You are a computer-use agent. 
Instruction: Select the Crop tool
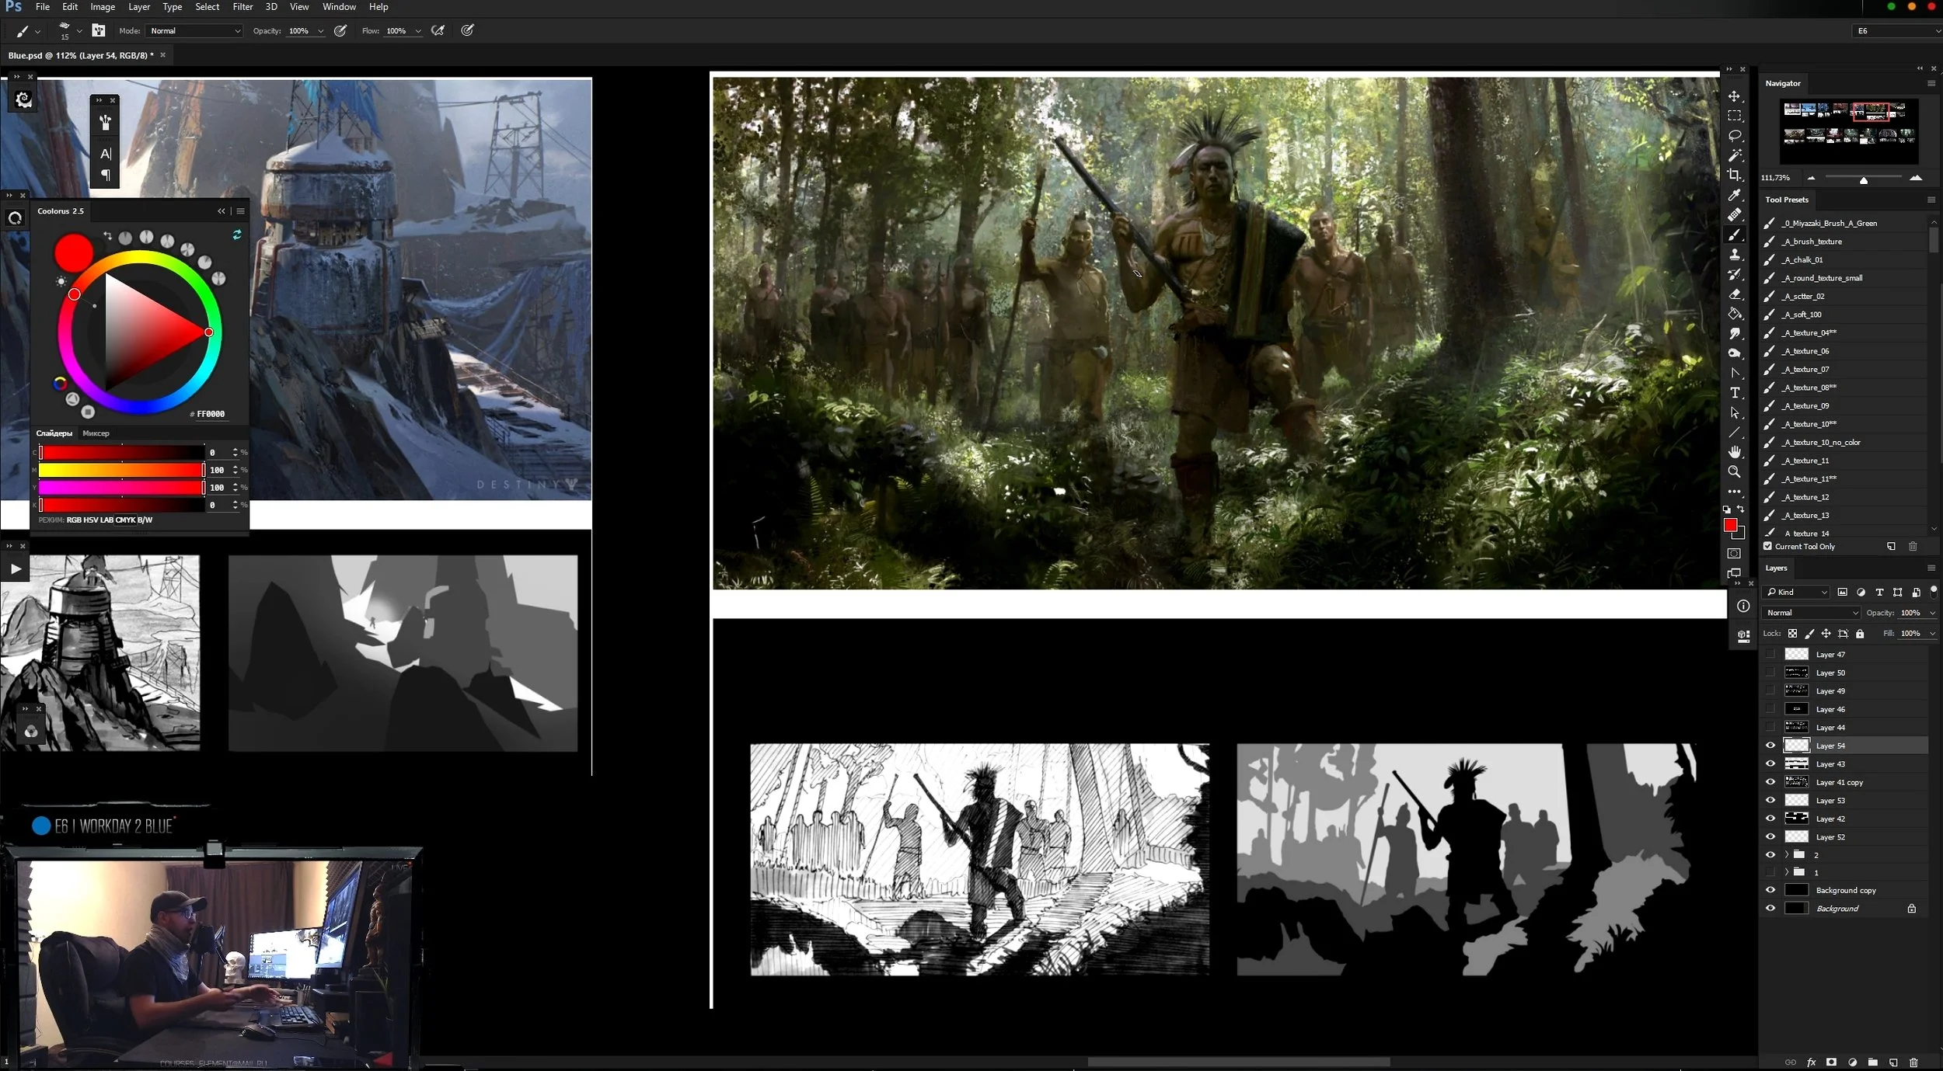point(1734,175)
